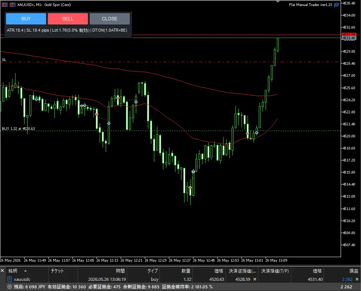Open the Depth of Market icon
Image resolution: width=361 pixels, height=291 pixels.
click(12, 5)
